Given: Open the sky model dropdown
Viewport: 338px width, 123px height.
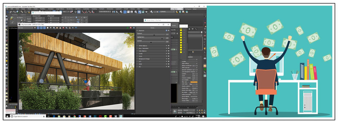Looking at the screenshot, I should pyautogui.click(x=193, y=92).
